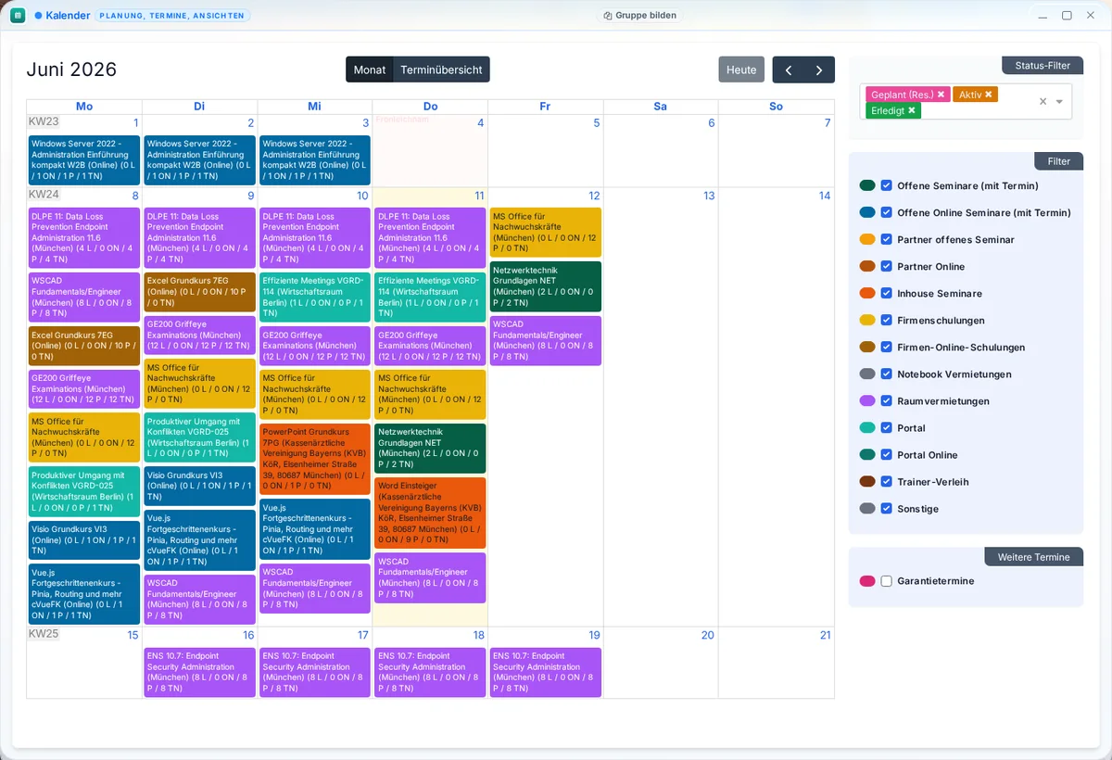The image size is (1112, 760).
Task: Maximize the Kalender window
Action: coord(1067,16)
